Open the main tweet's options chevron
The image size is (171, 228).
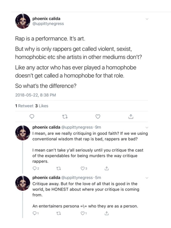(x=147, y=19)
